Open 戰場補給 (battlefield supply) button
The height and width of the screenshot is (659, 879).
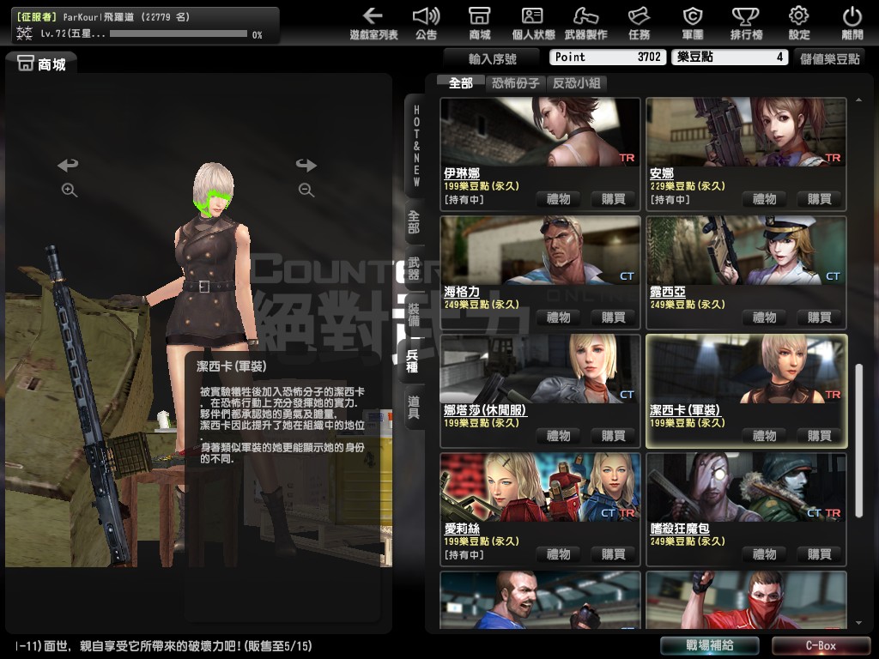pyautogui.click(x=710, y=645)
